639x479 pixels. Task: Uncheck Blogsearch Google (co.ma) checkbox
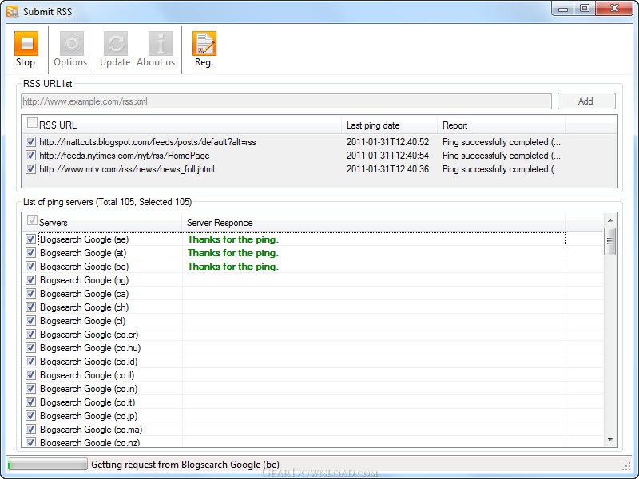pos(30,429)
